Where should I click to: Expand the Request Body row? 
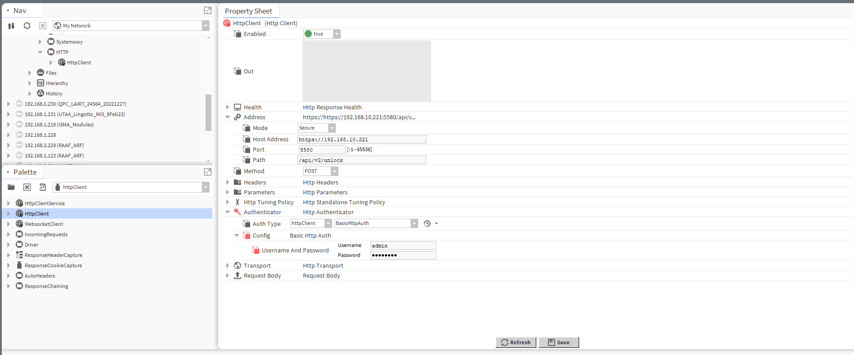(x=228, y=275)
